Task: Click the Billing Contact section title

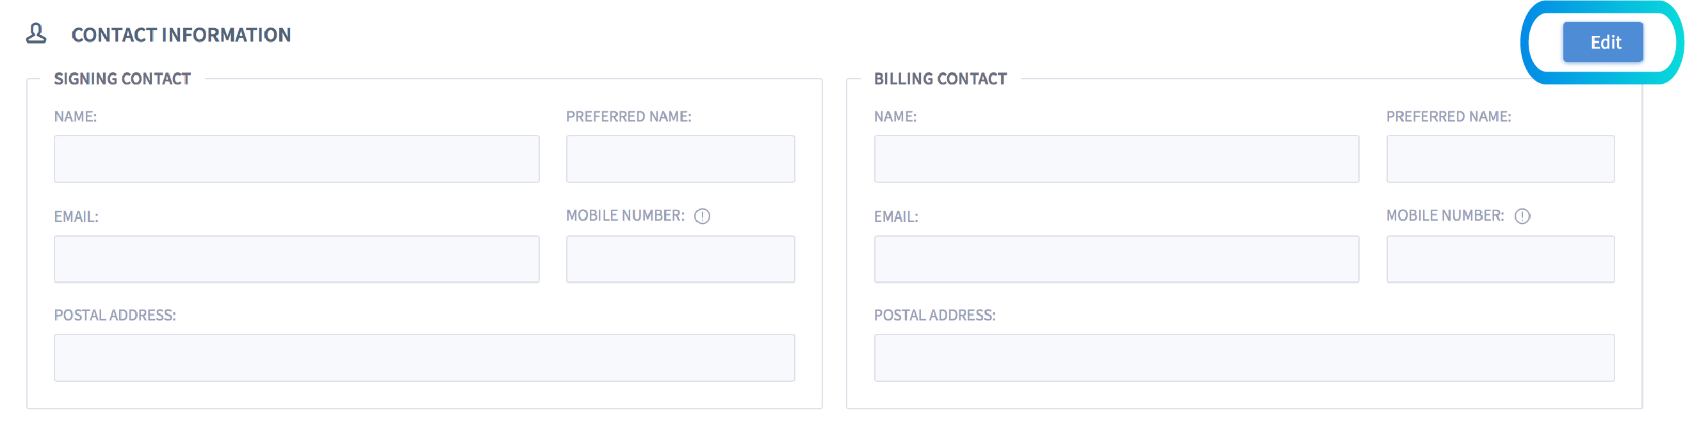Action: (x=940, y=79)
